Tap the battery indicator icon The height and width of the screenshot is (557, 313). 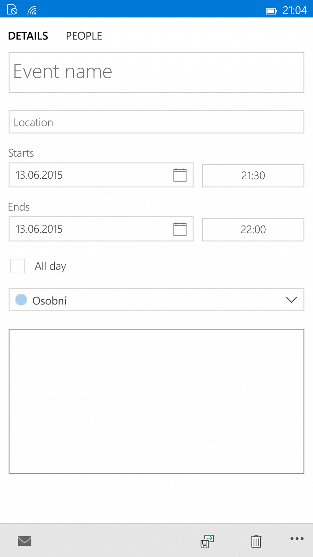coord(271,11)
